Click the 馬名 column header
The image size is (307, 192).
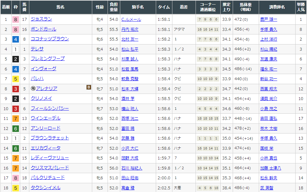click(60, 7)
